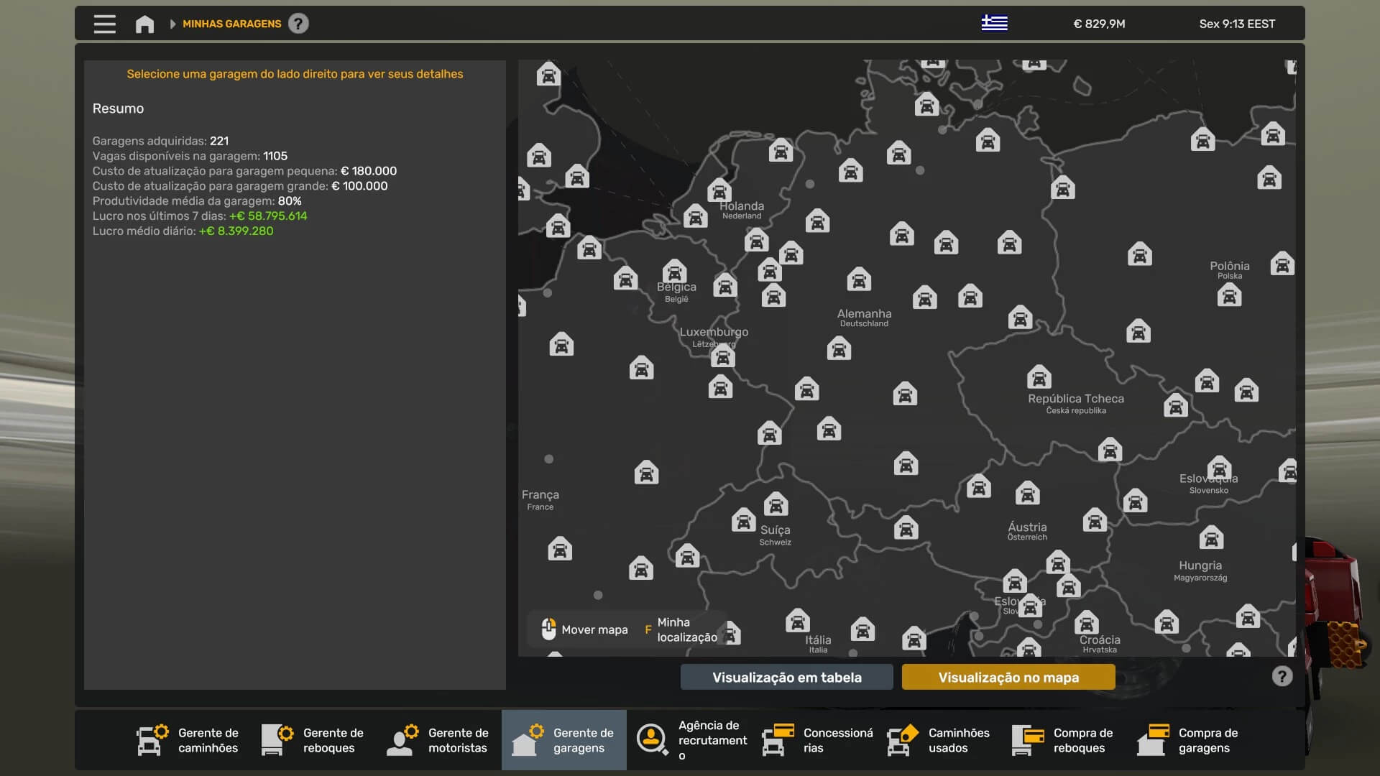This screenshot has height=776, width=1380.
Task: Select the Gerente de garagens tab
Action: (x=564, y=740)
